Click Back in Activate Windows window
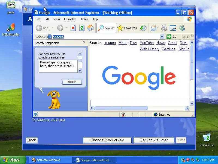Screen dimensions: 218x164 (32, 140)
